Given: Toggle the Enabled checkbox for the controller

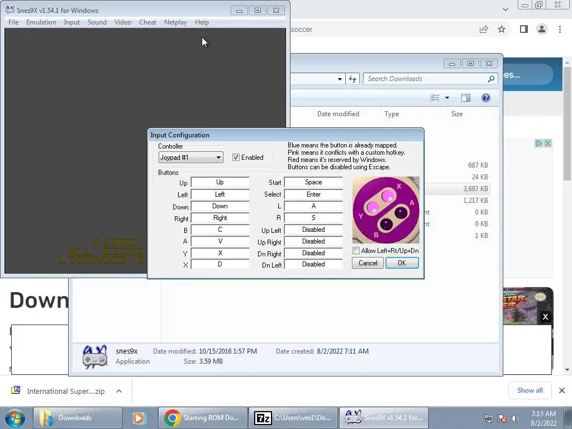Looking at the screenshot, I should [236, 157].
